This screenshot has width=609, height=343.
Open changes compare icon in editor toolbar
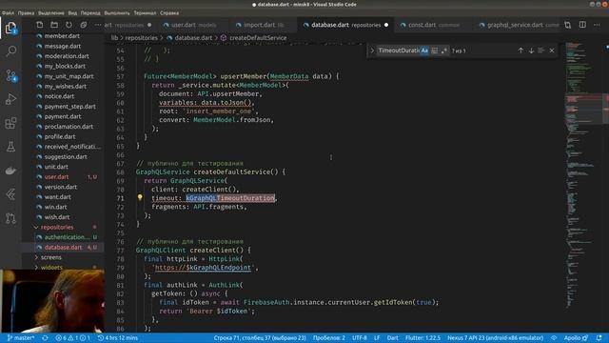[568, 25]
